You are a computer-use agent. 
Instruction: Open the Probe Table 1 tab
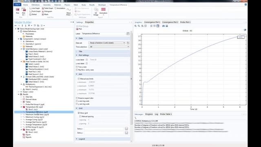[166, 114]
